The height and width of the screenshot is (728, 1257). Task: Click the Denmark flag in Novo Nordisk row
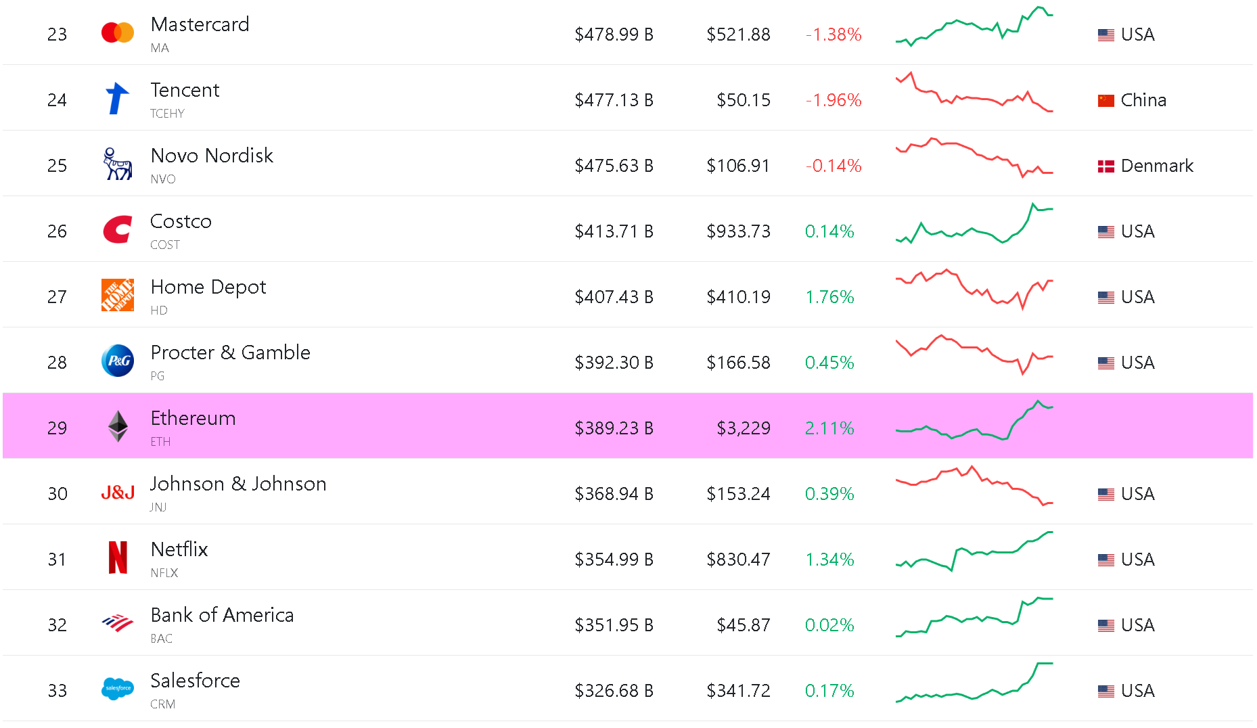[1106, 166]
